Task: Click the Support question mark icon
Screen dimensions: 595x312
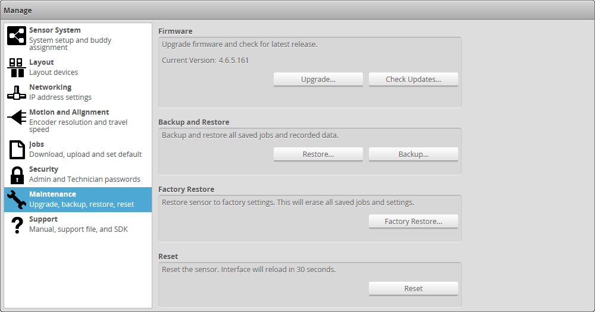Action: click(17, 225)
